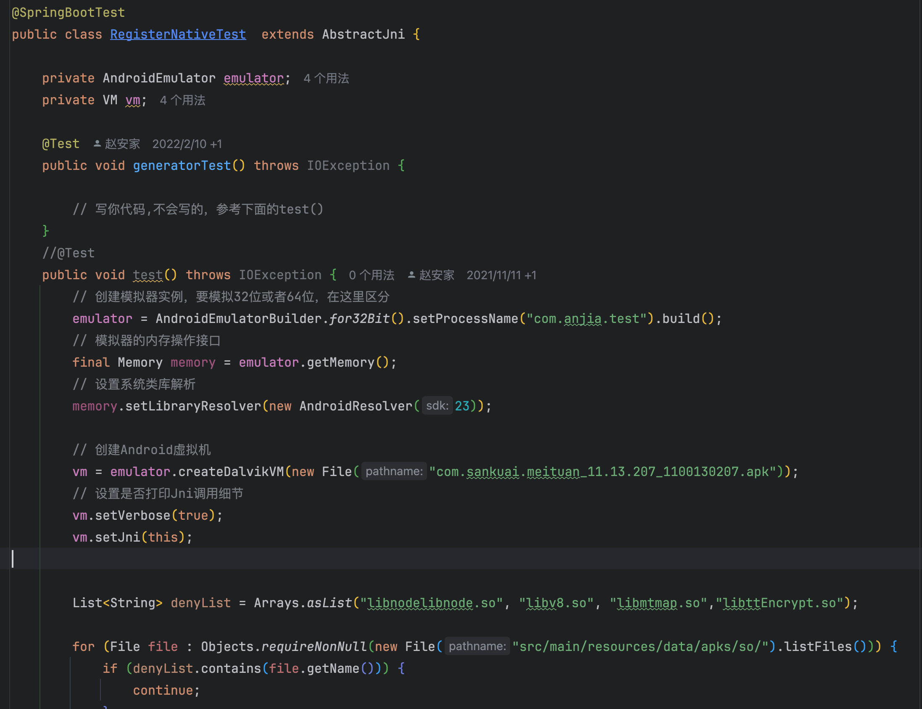Click the generatorTest method name
The image size is (922, 709).
click(182, 166)
